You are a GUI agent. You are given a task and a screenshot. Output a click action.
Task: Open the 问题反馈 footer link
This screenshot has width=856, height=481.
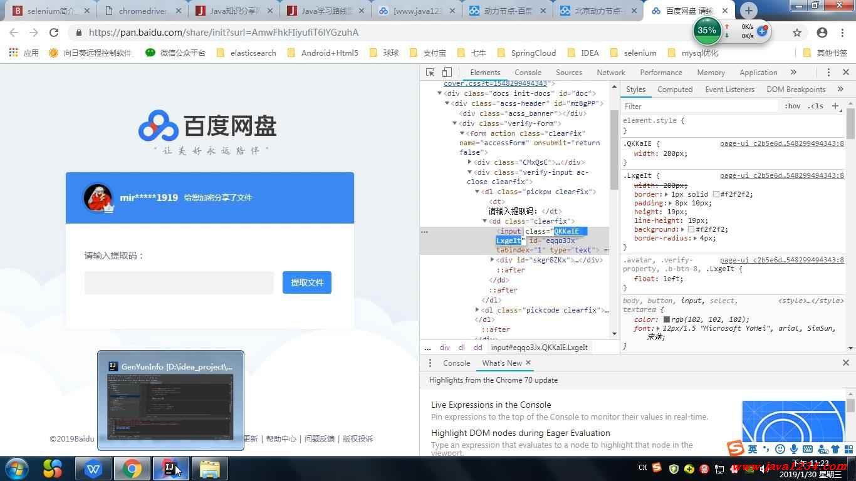(320, 439)
